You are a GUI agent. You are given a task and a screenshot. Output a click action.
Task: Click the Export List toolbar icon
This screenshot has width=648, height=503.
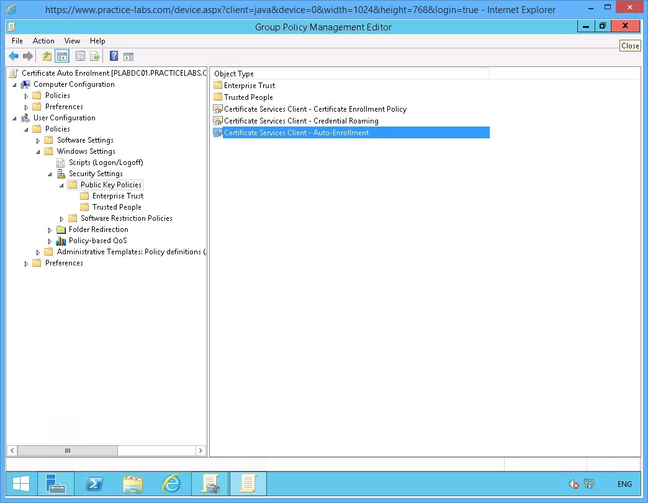tap(95, 56)
